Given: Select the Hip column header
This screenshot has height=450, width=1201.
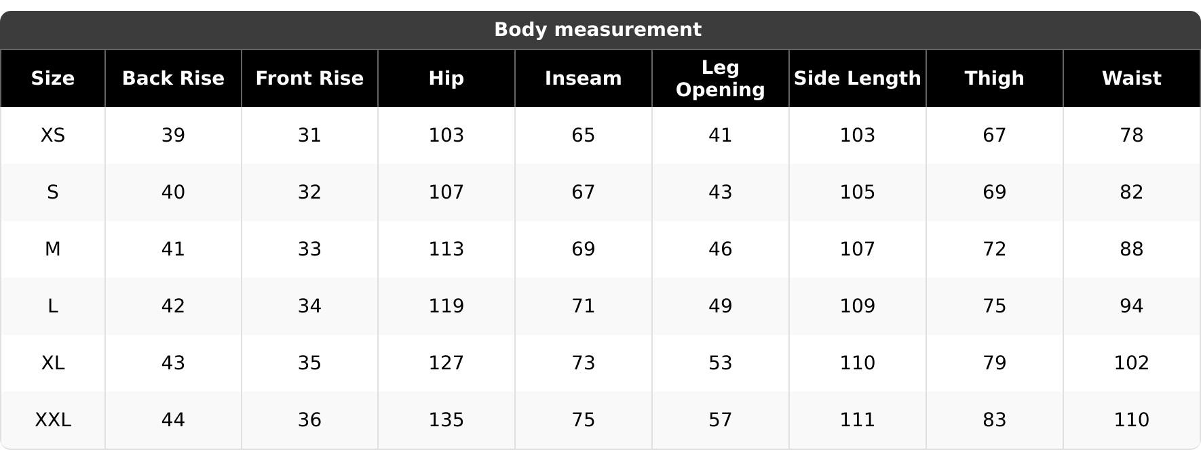Looking at the screenshot, I should click(446, 79).
